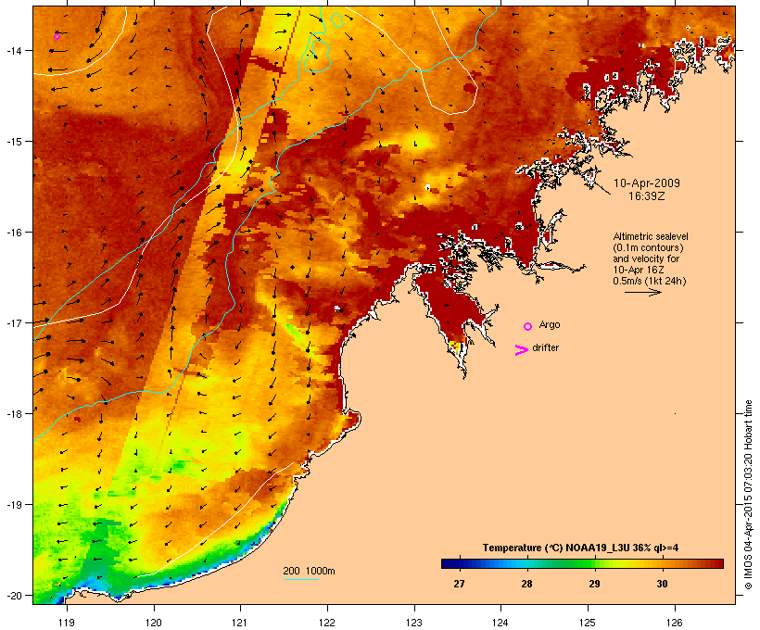Screen dimensions: 760x630
Task: Click the 'Argo' legend label
Action: click(x=550, y=324)
